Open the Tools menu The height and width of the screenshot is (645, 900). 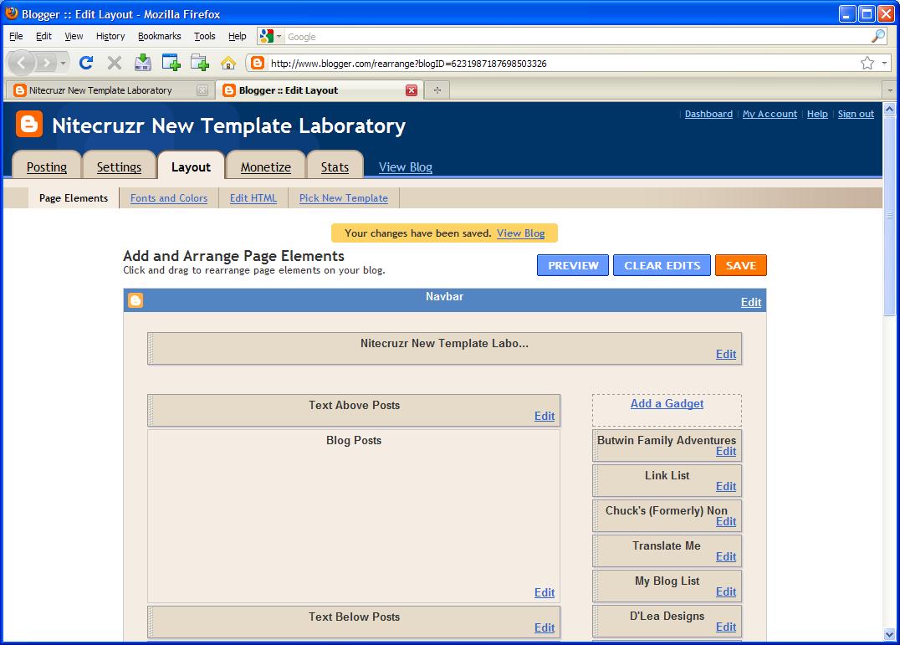pos(204,36)
